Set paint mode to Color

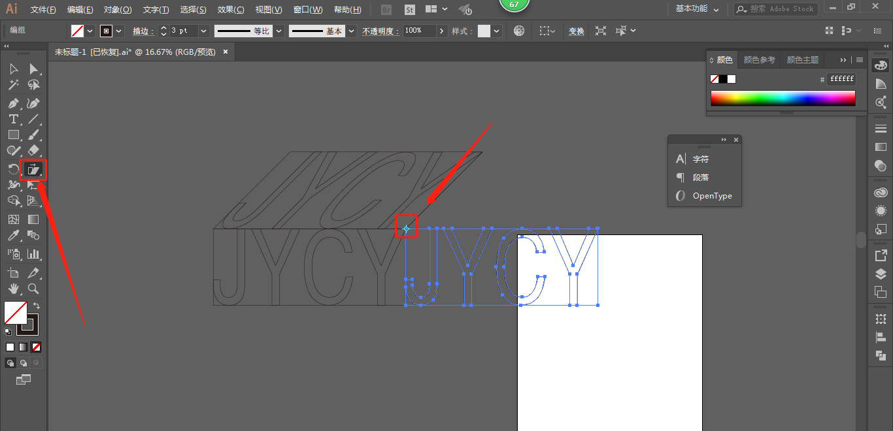pyautogui.click(x=10, y=347)
